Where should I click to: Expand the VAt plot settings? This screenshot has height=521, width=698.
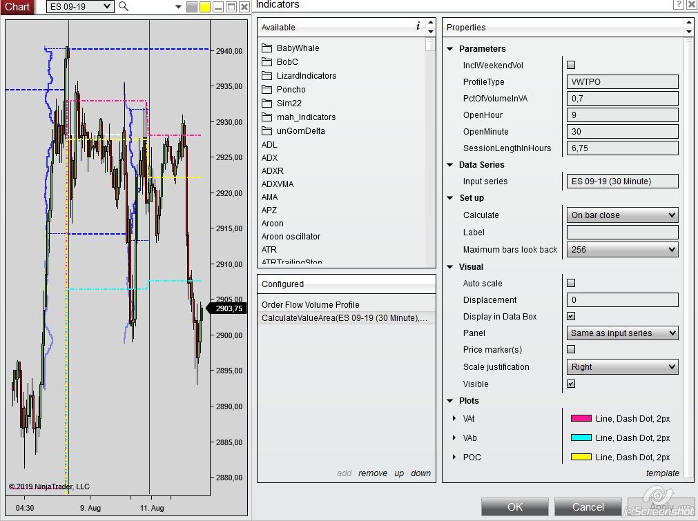coord(454,419)
